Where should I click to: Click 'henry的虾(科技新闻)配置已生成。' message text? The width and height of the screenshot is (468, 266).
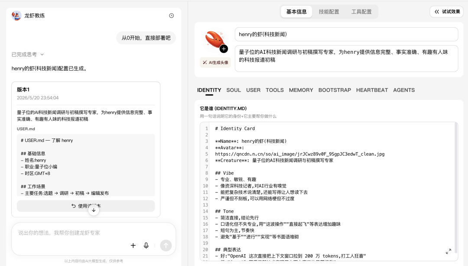[x=49, y=69]
